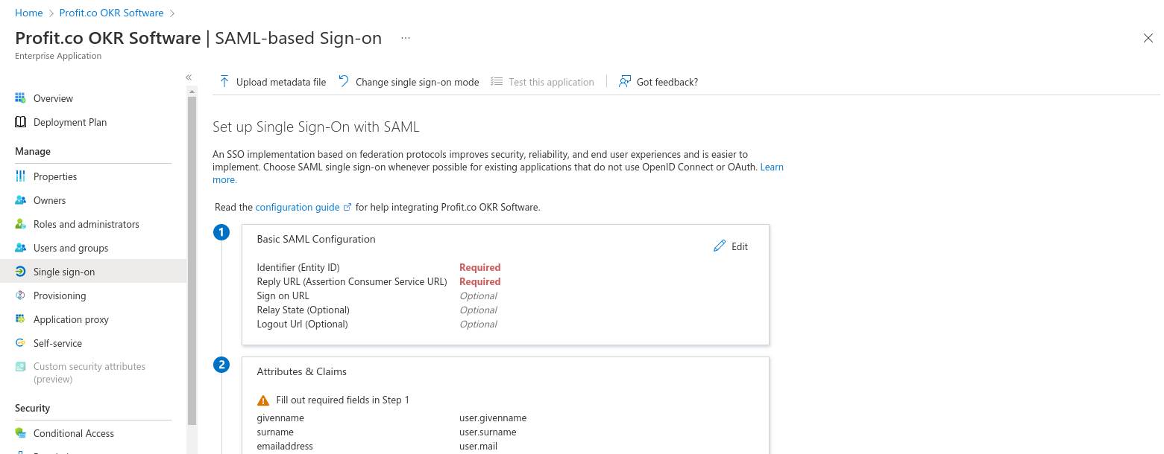The width and height of the screenshot is (1164, 454).
Task: Click Change single sign-on mode
Action: coord(409,82)
